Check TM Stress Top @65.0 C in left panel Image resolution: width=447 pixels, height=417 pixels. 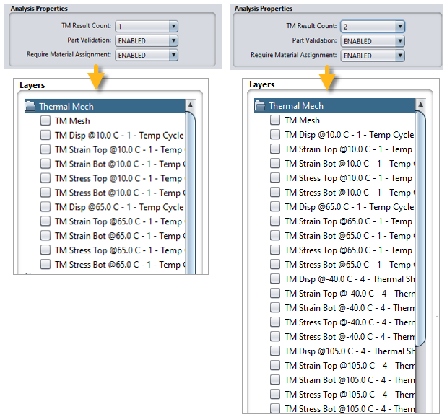(x=45, y=250)
